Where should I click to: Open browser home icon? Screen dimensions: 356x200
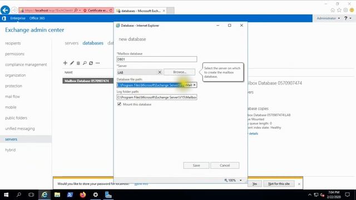pos(333,10)
